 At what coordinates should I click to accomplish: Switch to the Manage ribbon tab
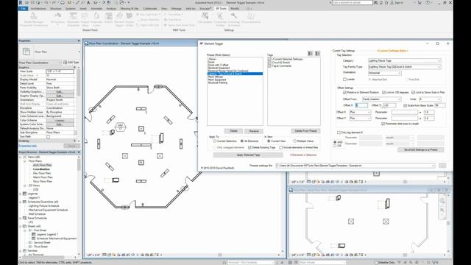(x=177, y=9)
